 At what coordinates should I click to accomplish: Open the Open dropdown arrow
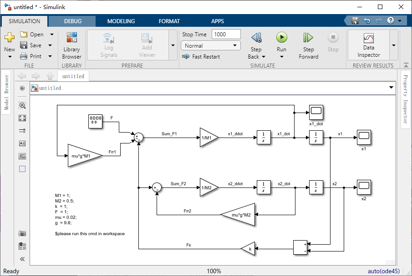click(x=52, y=34)
